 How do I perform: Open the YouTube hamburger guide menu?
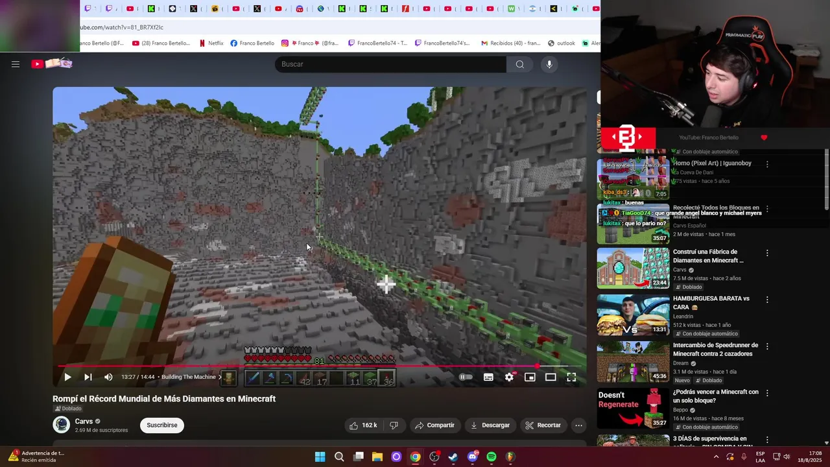pos(16,64)
